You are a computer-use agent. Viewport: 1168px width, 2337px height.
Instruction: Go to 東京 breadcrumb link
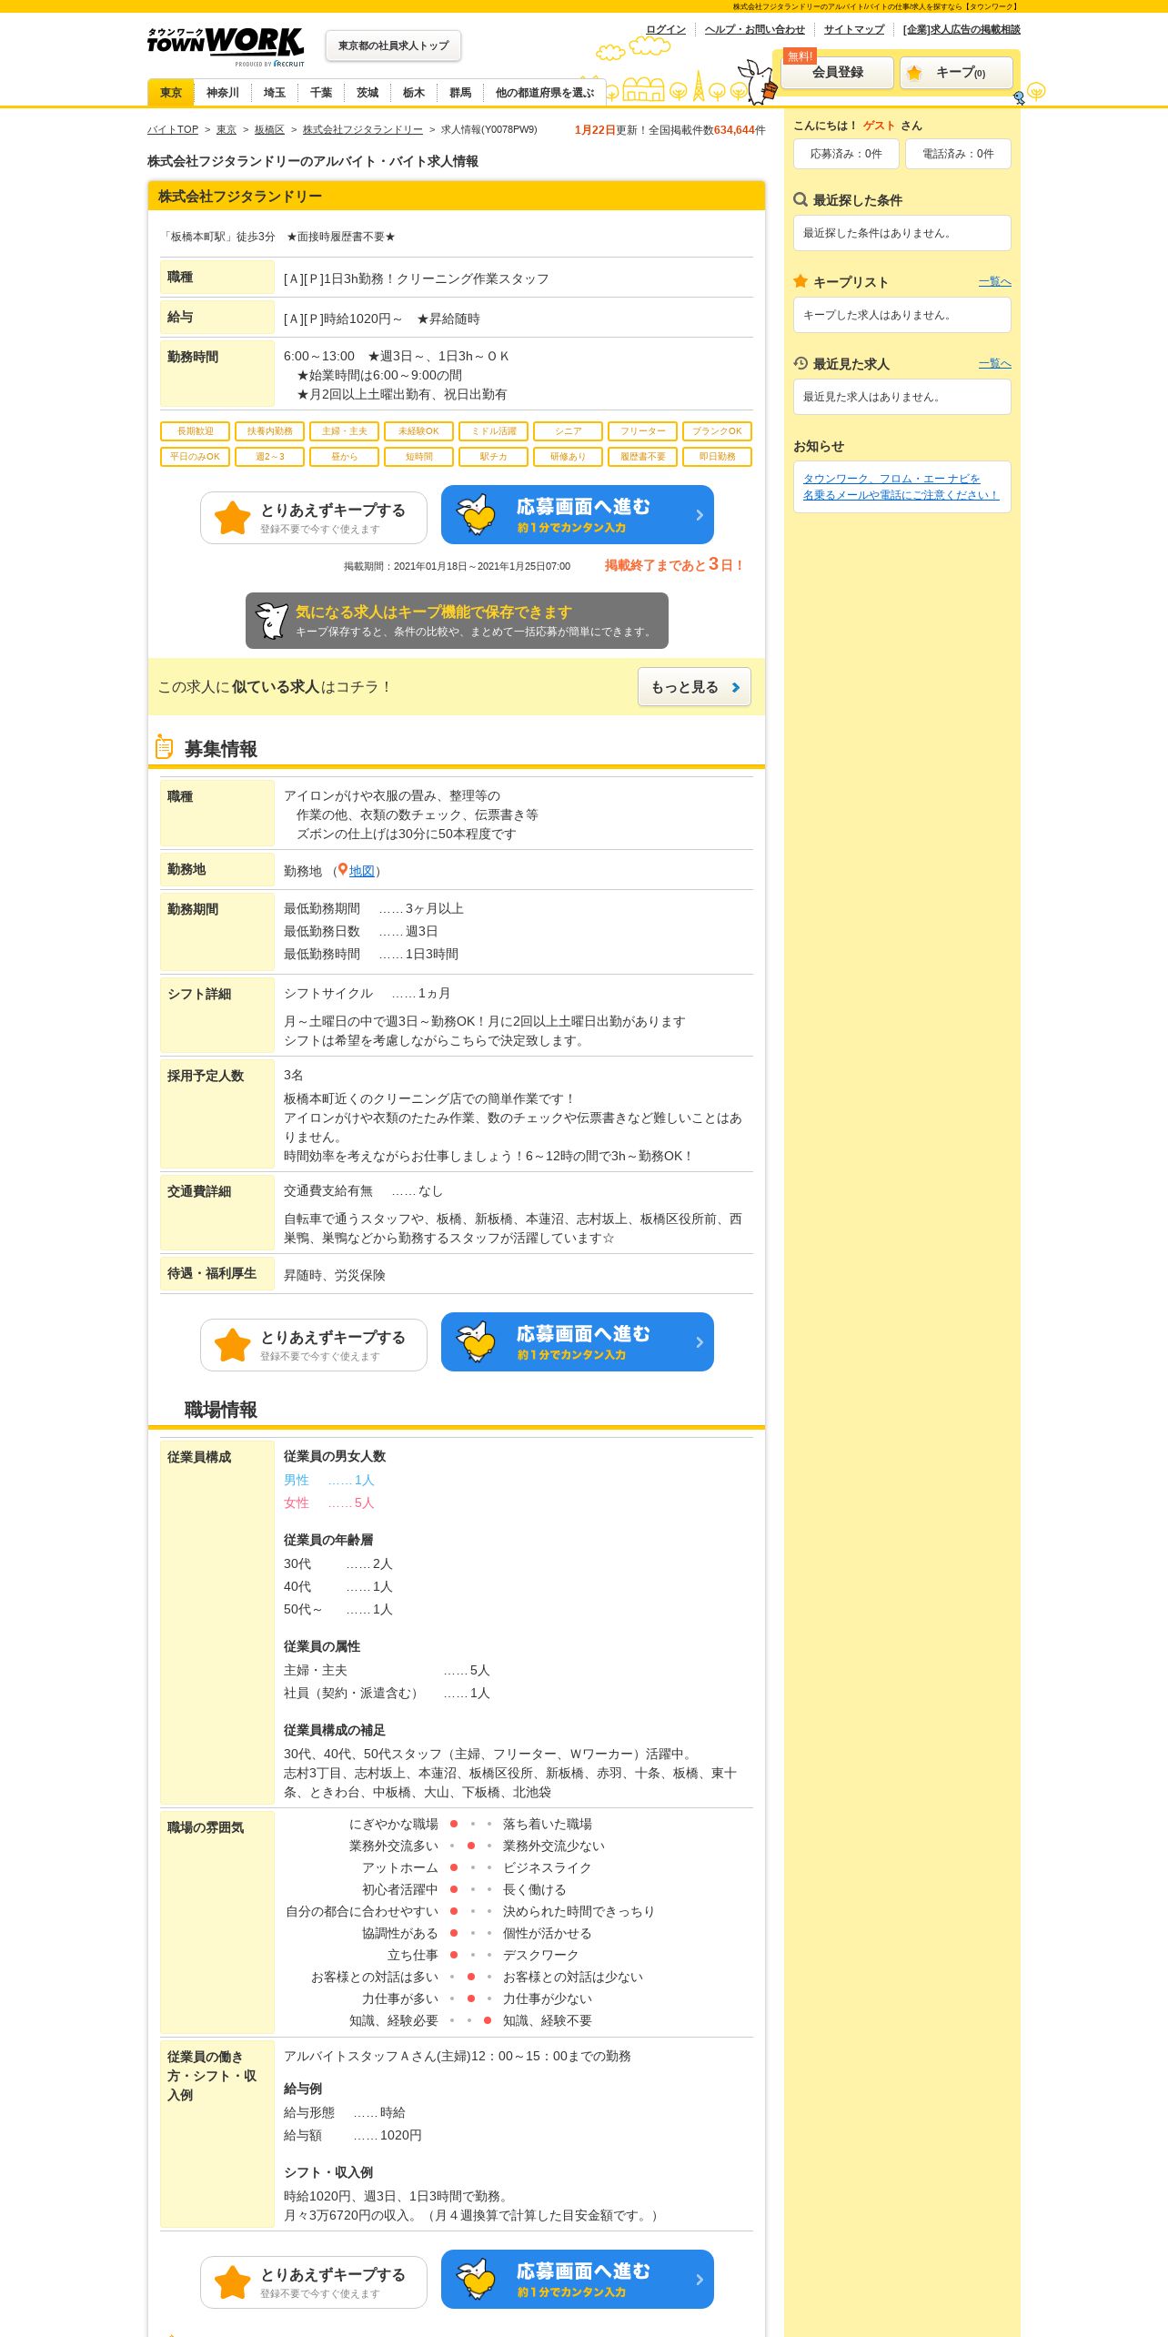tap(227, 129)
